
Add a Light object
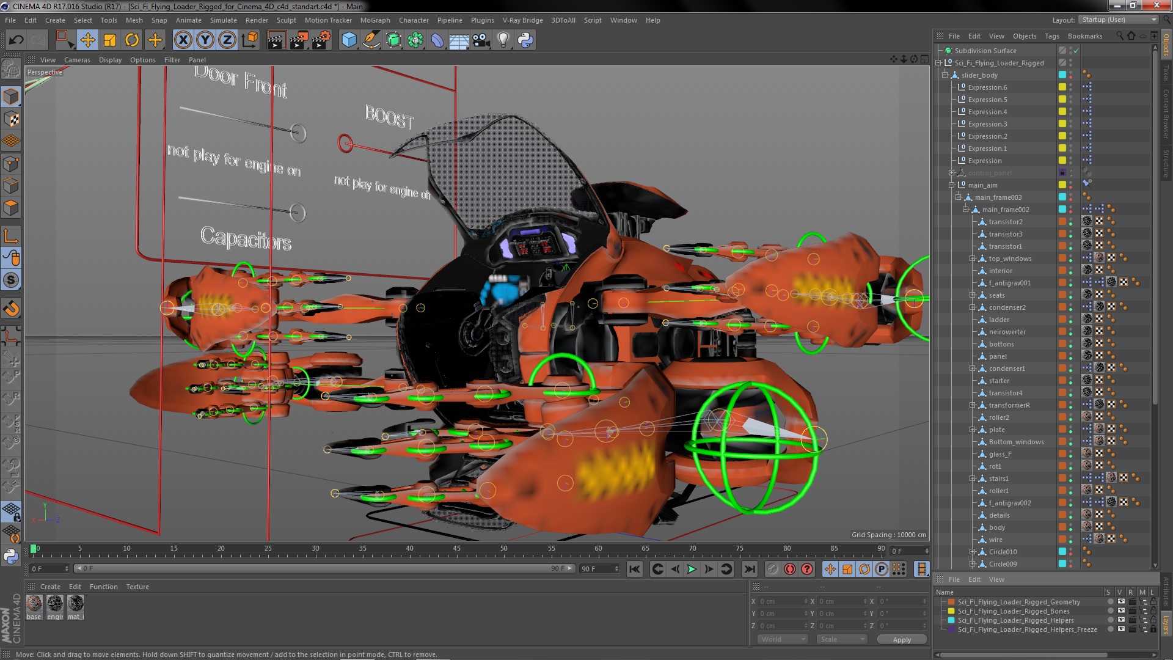pyautogui.click(x=503, y=40)
